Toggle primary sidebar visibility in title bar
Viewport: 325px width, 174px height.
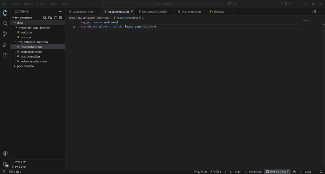287,3
